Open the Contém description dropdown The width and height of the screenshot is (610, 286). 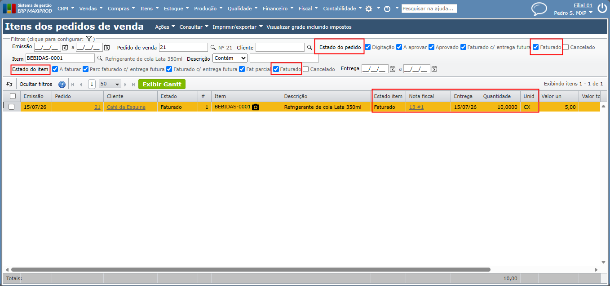230,58
